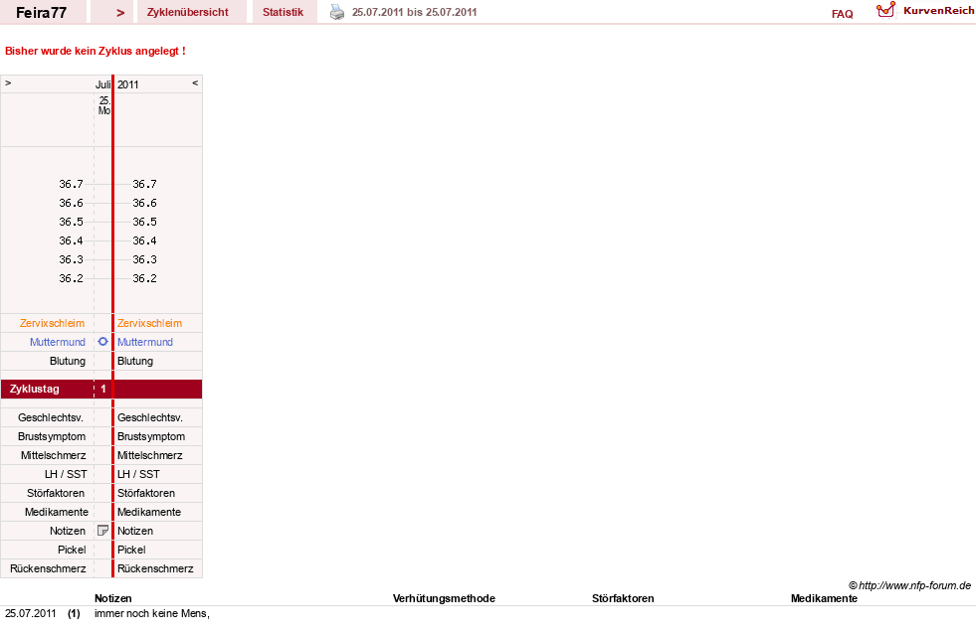The height and width of the screenshot is (637, 976).
Task: Go to next period with the < arrow at the calendar's right edge
Action: (195, 82)
